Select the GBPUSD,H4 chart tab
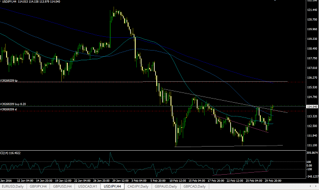This screenshot has height=190, width=319. coord(62,186)
